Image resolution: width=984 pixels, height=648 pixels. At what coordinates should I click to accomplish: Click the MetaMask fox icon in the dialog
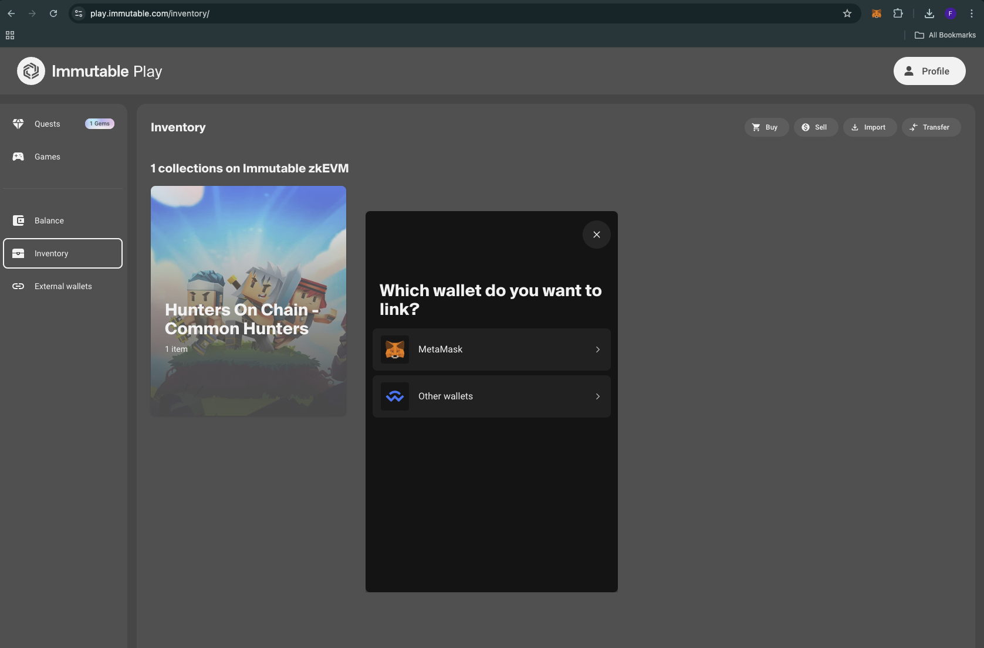[x=395, y=350]
